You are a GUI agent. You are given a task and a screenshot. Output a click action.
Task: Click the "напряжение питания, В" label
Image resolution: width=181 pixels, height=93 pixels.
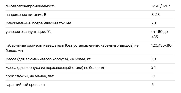point(26,15)
